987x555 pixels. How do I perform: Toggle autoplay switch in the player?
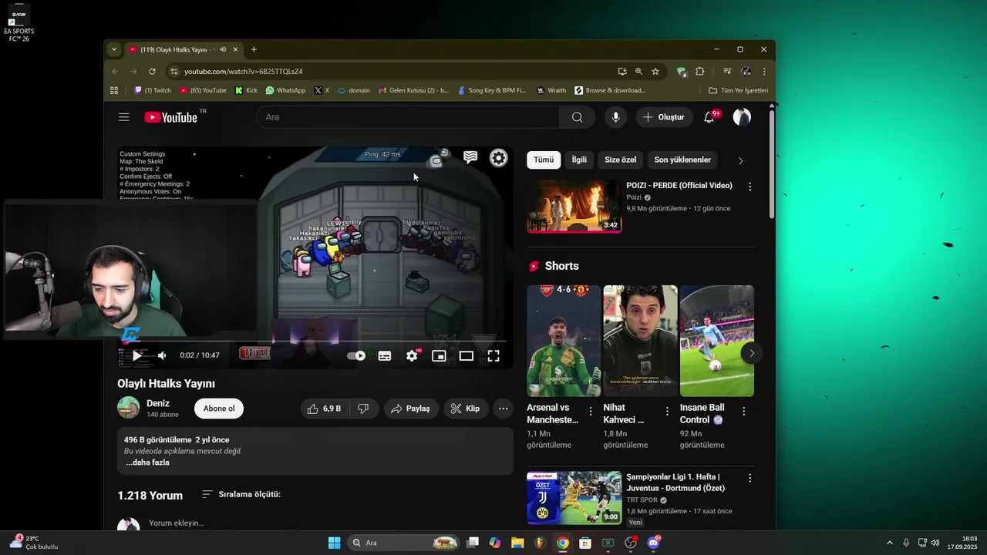(x=356, y=355)
